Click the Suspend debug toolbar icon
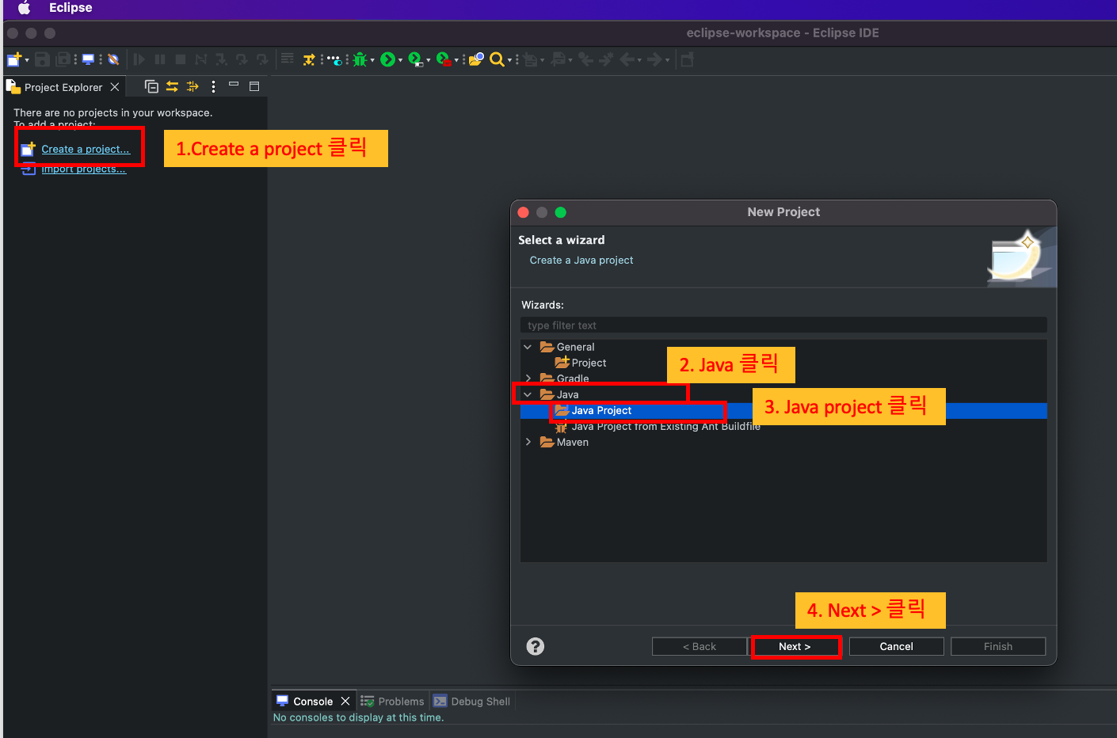Viewport: 1117px width, 738px height. coord(160,59)
